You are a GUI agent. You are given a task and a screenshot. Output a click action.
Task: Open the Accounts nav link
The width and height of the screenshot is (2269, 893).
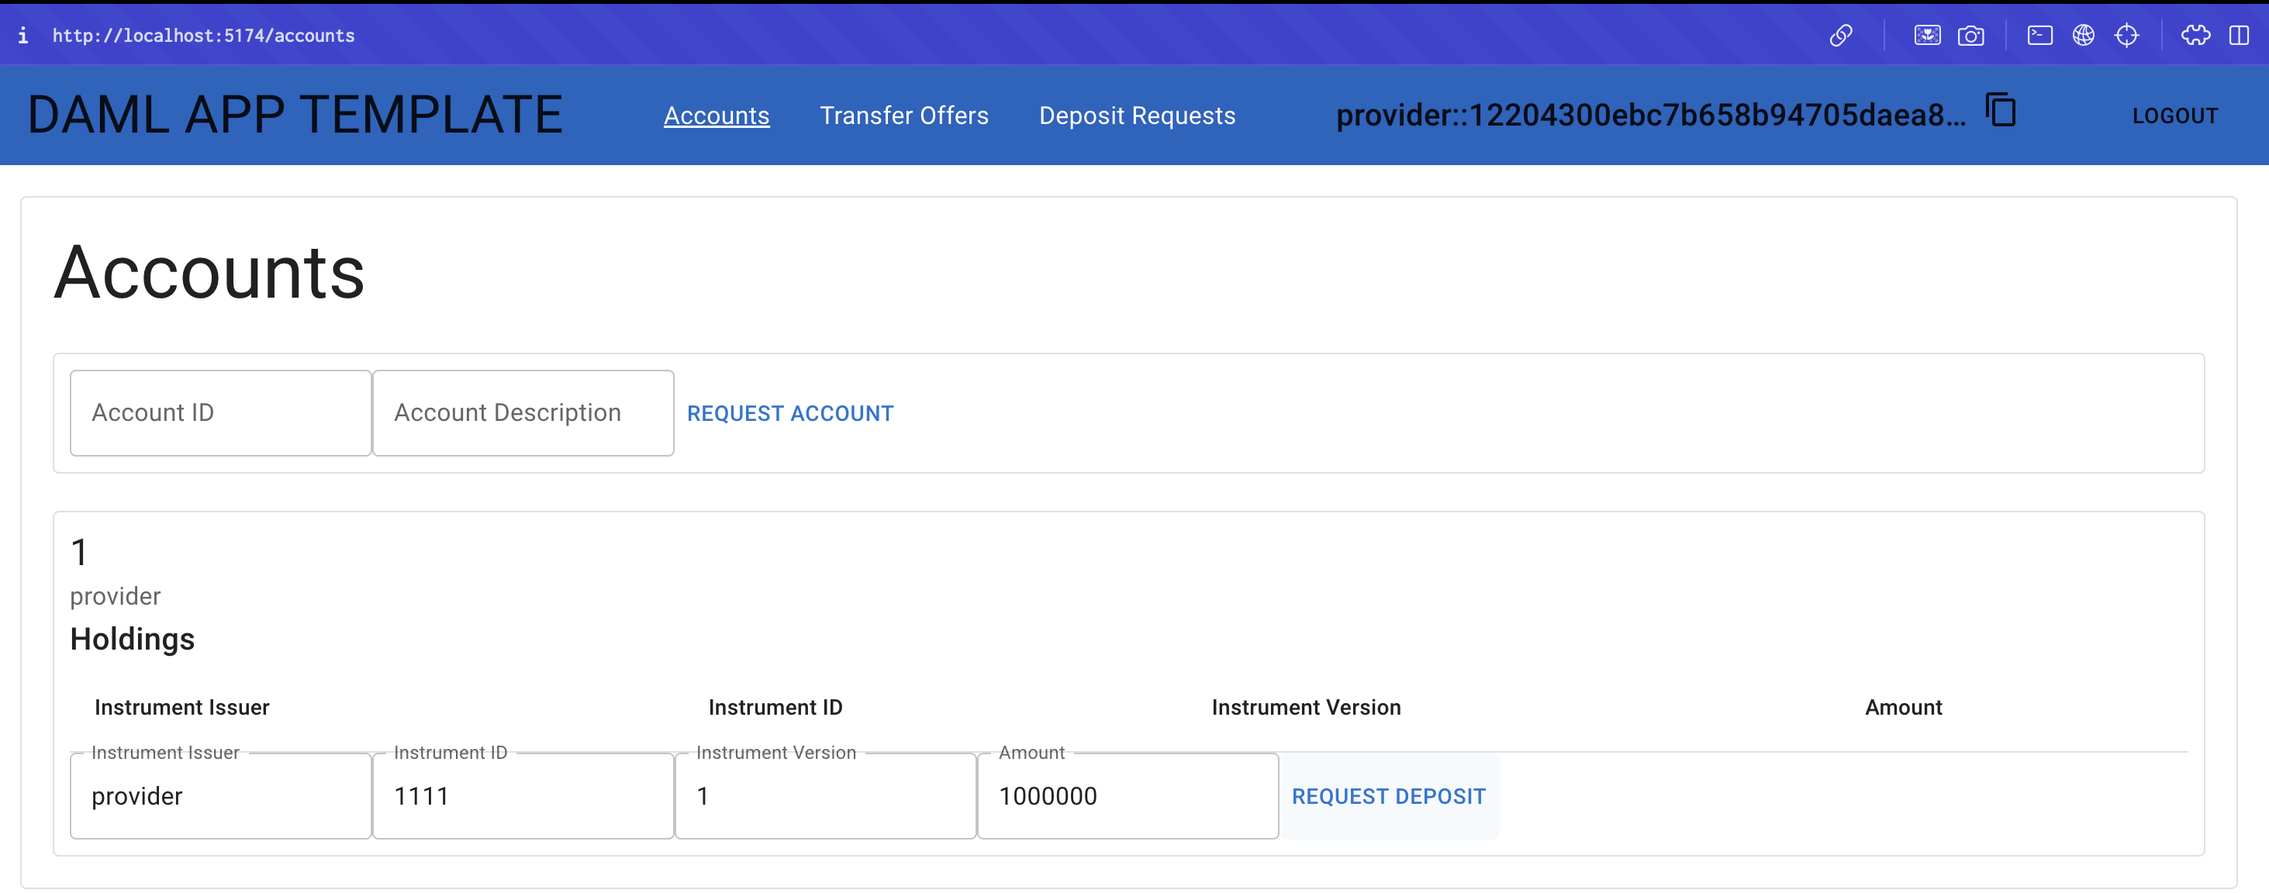pos(716,116)
